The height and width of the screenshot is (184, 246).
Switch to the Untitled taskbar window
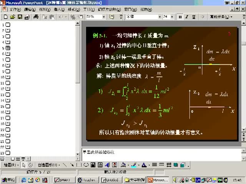111,180
